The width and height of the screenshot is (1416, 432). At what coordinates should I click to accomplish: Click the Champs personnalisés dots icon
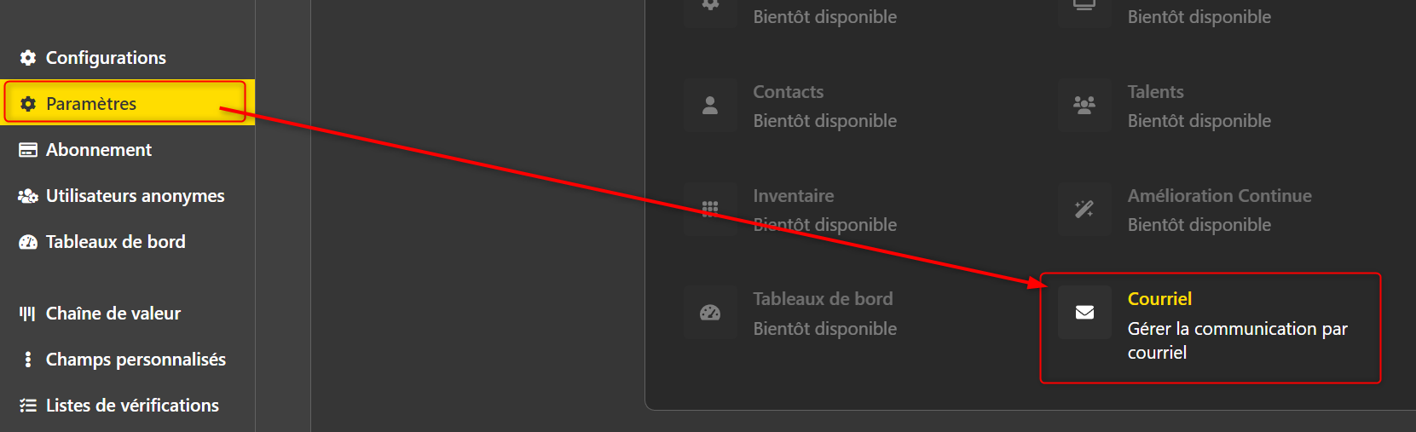point(28,360)
